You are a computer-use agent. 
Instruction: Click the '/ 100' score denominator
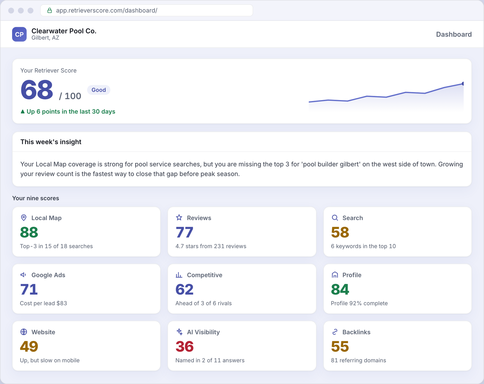coord(70,96)
